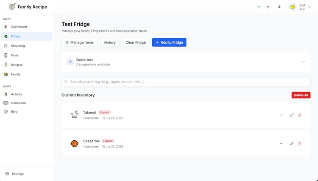Click the dark icon beside the flag
Image resolution: width=318 pixels, height=181 pixels.
tap(279, 7)
